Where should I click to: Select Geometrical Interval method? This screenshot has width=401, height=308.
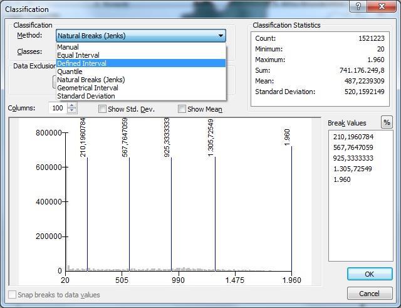coord(141,88)
